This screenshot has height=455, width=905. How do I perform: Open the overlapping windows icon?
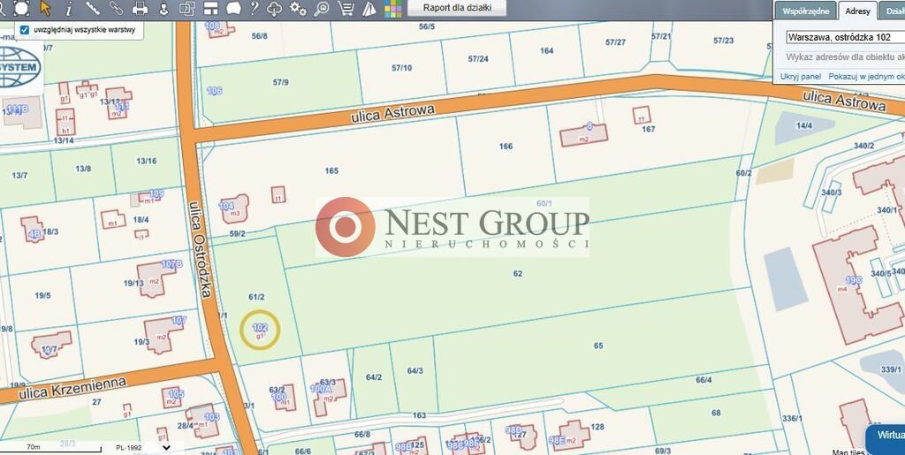(186, 8)
